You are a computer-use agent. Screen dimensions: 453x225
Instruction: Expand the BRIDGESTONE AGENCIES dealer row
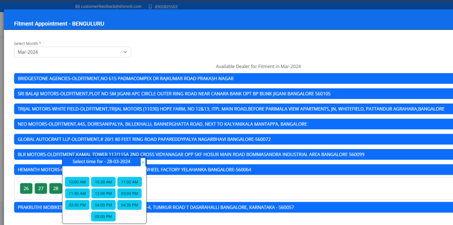(234, 79)
